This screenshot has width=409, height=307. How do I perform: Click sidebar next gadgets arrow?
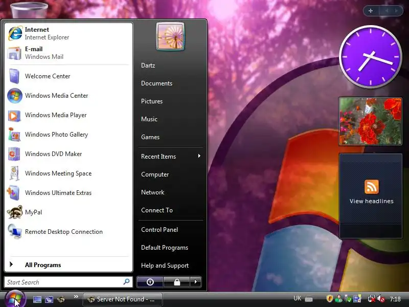[396, 11]
